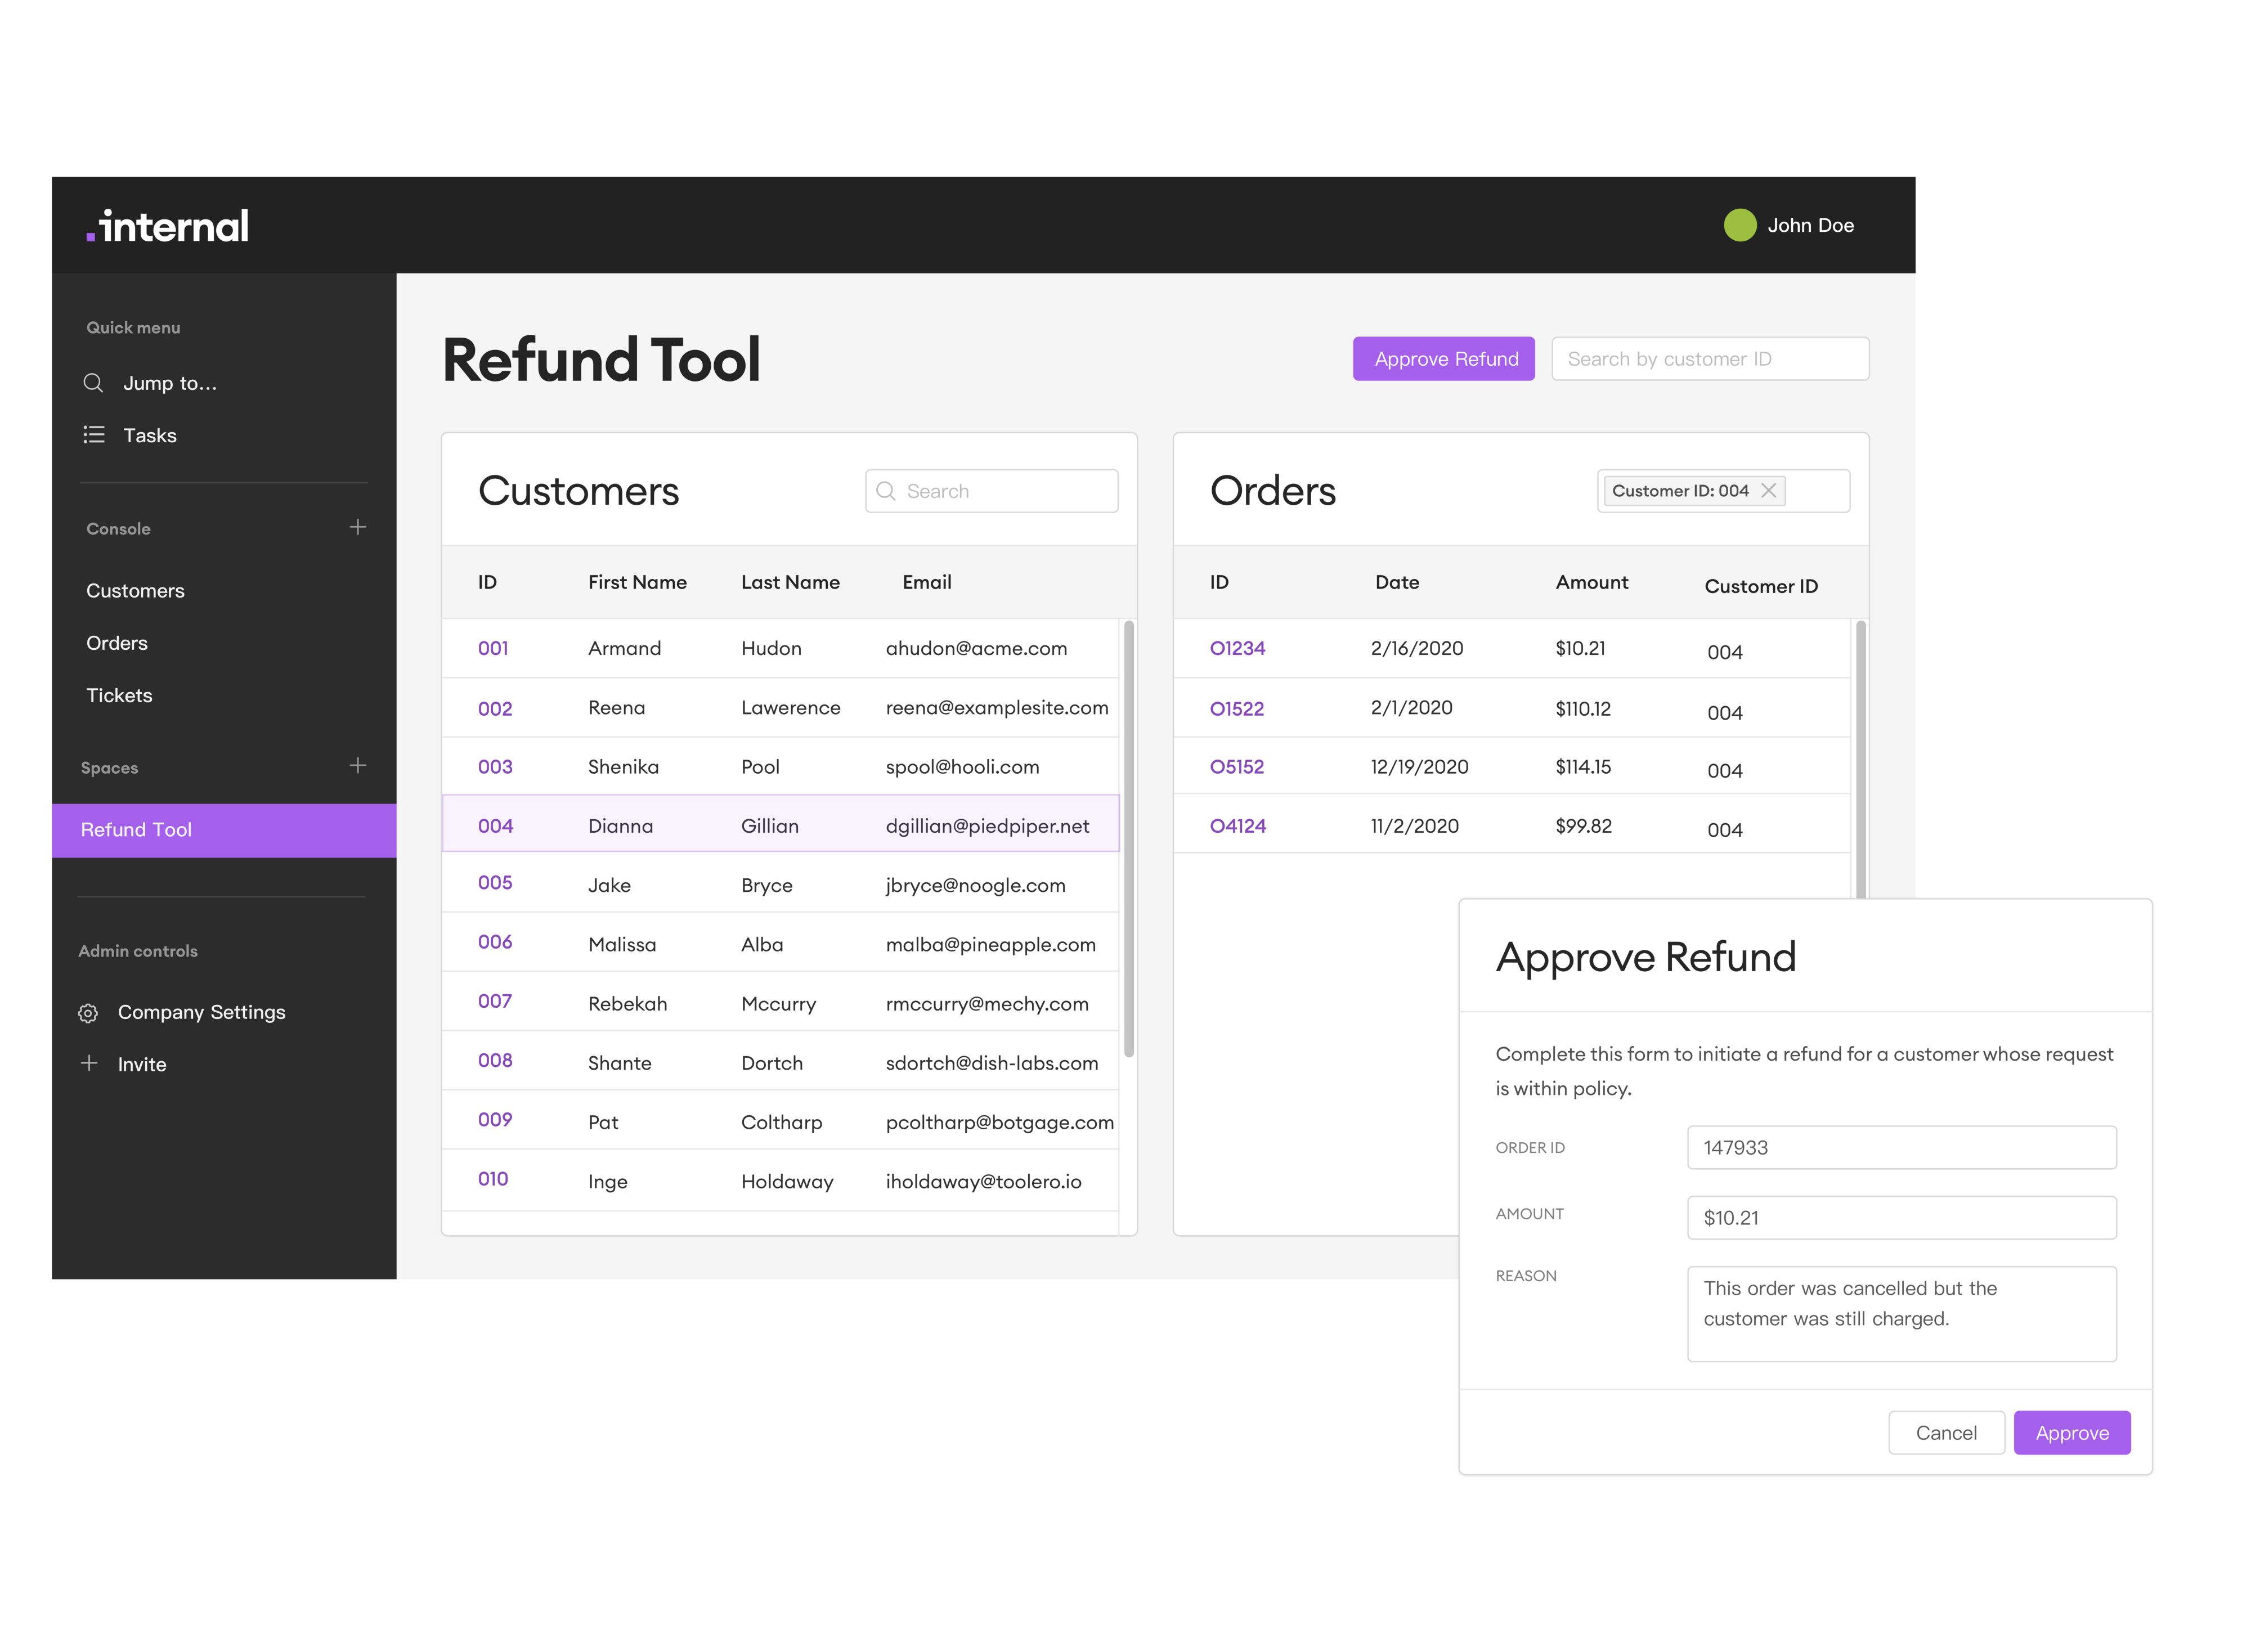
Task: Open customer ID 005 link
Action: tap(495, 883)
